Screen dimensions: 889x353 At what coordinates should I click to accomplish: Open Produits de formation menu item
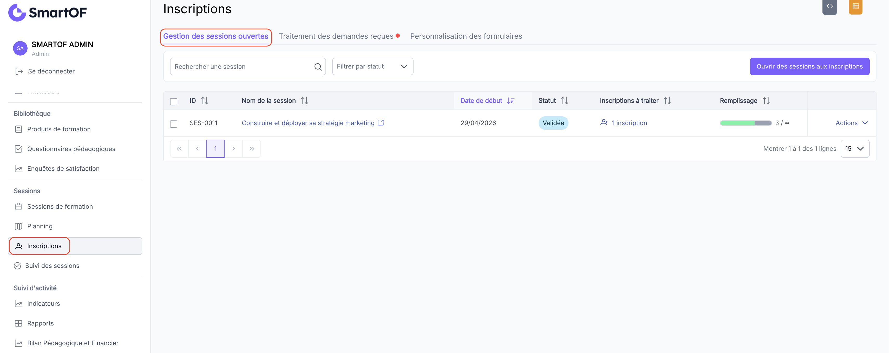(x=75, y=129)
